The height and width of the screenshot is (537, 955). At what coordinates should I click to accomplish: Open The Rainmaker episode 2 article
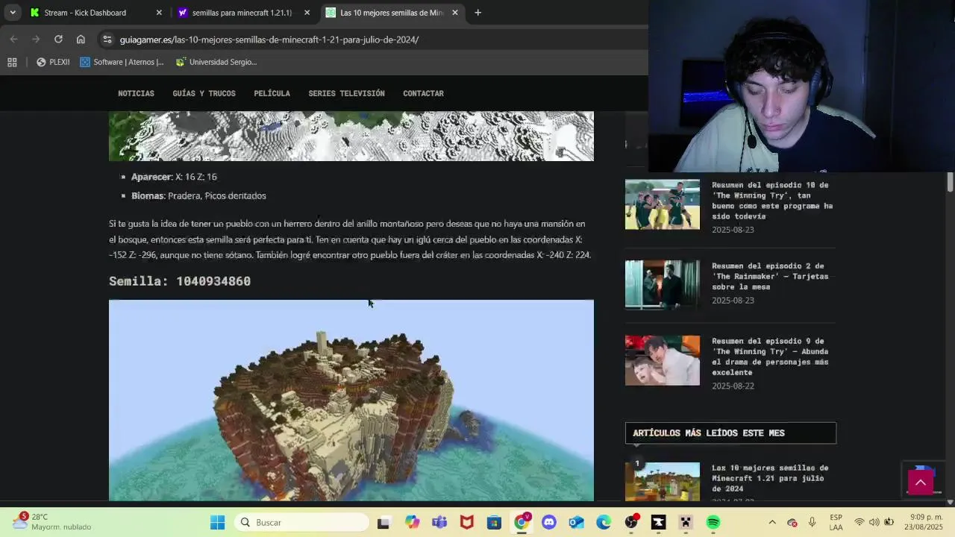point(770,276)
